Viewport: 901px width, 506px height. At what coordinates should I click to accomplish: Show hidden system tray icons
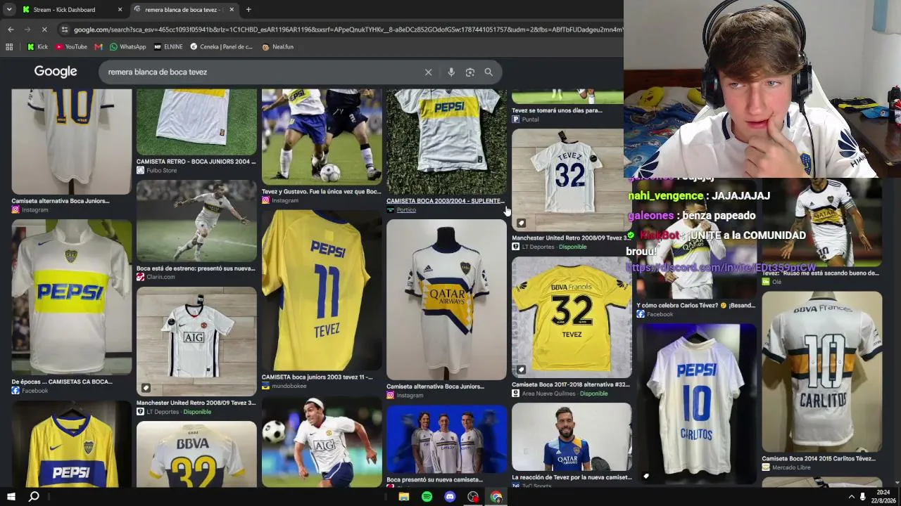point(852,497)
